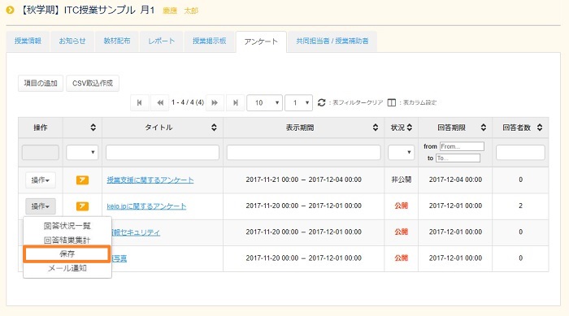Screen dimensions: 569x316
Task: Jump to last page of the table
Action: 235,102
